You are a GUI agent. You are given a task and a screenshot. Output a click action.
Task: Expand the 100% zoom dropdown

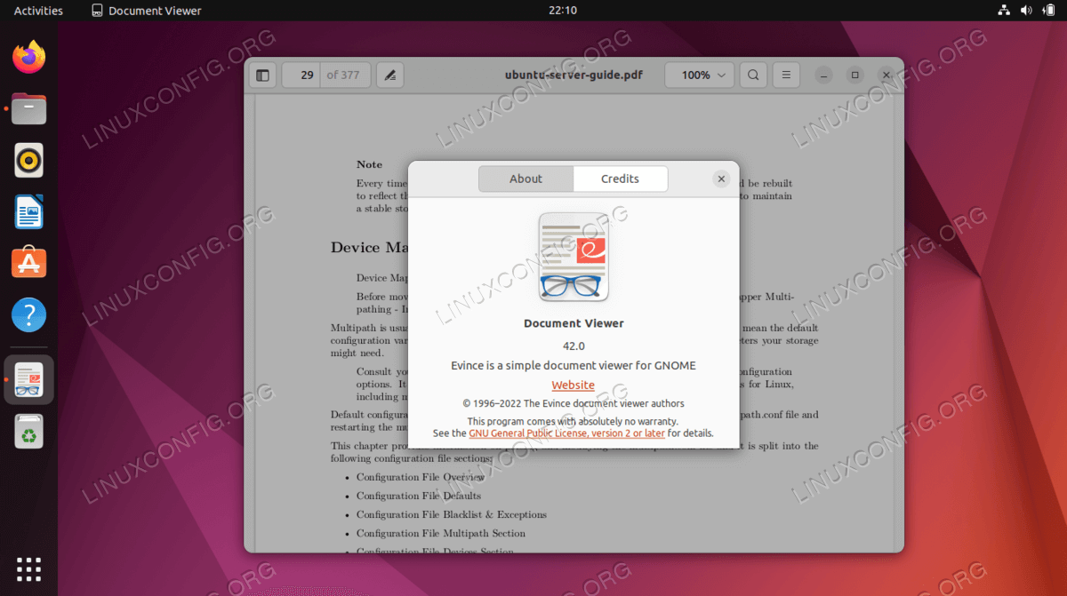700,75
